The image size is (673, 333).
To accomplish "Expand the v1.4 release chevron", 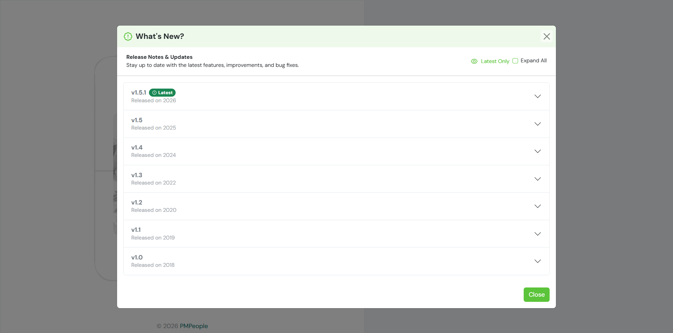I will [x=537, y=151].
